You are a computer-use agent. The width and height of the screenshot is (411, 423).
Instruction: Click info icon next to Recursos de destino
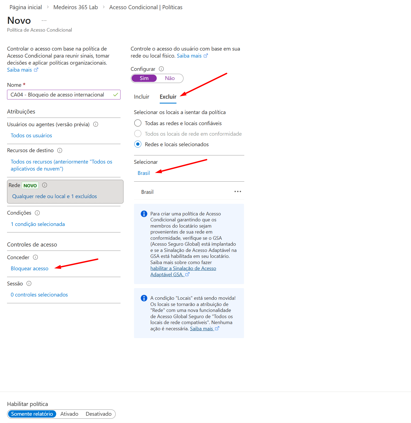[x=60, y=151]
